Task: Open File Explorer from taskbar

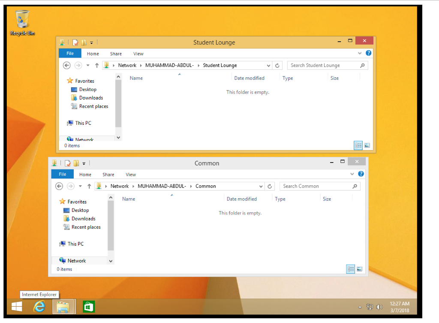Action: pyautogui.click(x=63, y=306)
